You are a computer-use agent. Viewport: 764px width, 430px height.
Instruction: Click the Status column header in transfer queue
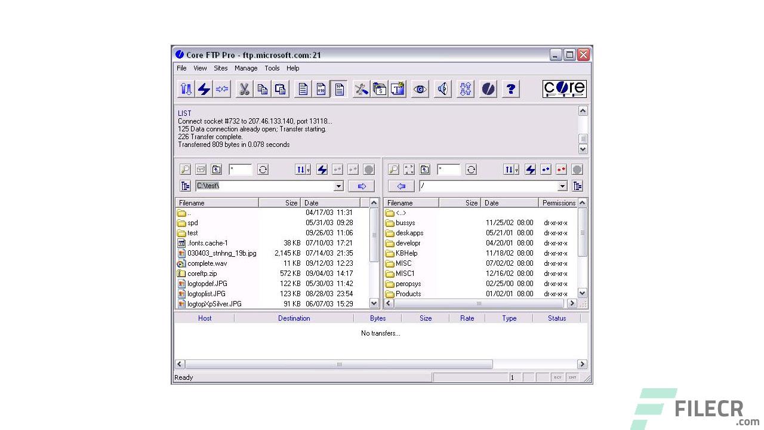click(x=557, y=318)
